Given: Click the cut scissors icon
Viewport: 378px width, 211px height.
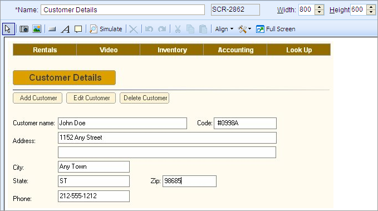Looking at the screenshot, I should [178, 29].
